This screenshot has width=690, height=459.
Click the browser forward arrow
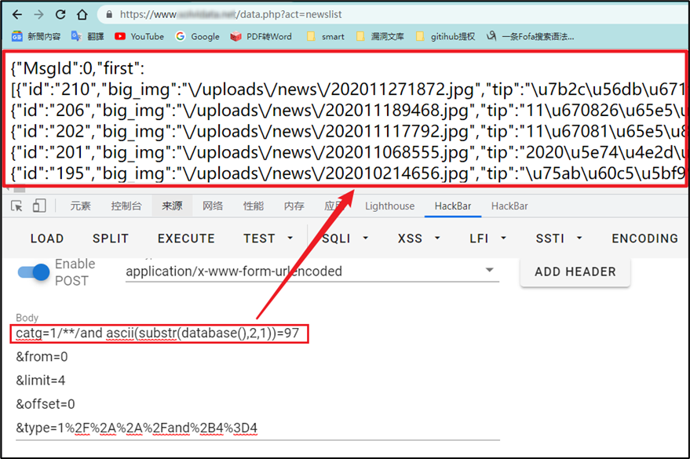38,14
